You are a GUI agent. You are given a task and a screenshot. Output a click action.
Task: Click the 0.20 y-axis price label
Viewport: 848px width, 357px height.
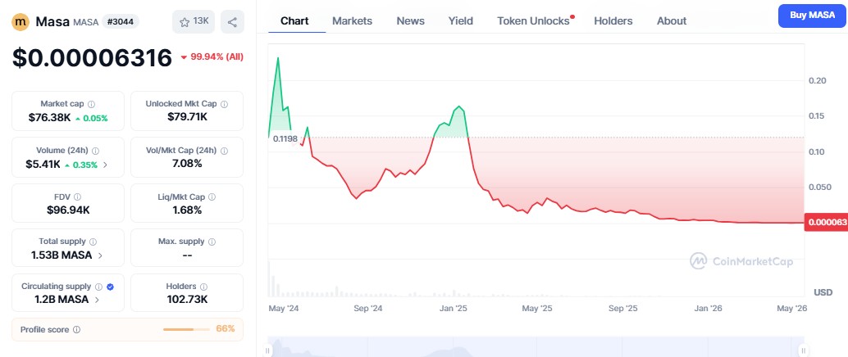click(817, 80)
